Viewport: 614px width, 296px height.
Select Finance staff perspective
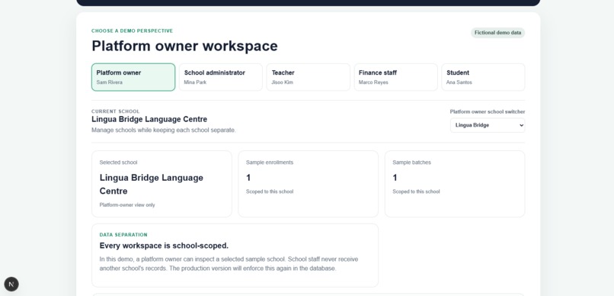coord(396,77)
